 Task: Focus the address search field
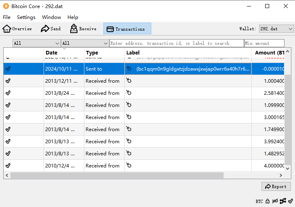[176, 43]
